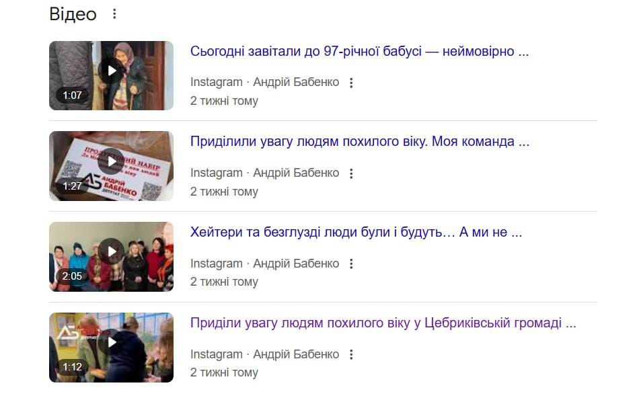Open visited link about Цебриківській громаді
Image resolution: width=633 pixels, height=402 pixels.
pyautogui.click(x=383, y=323)
